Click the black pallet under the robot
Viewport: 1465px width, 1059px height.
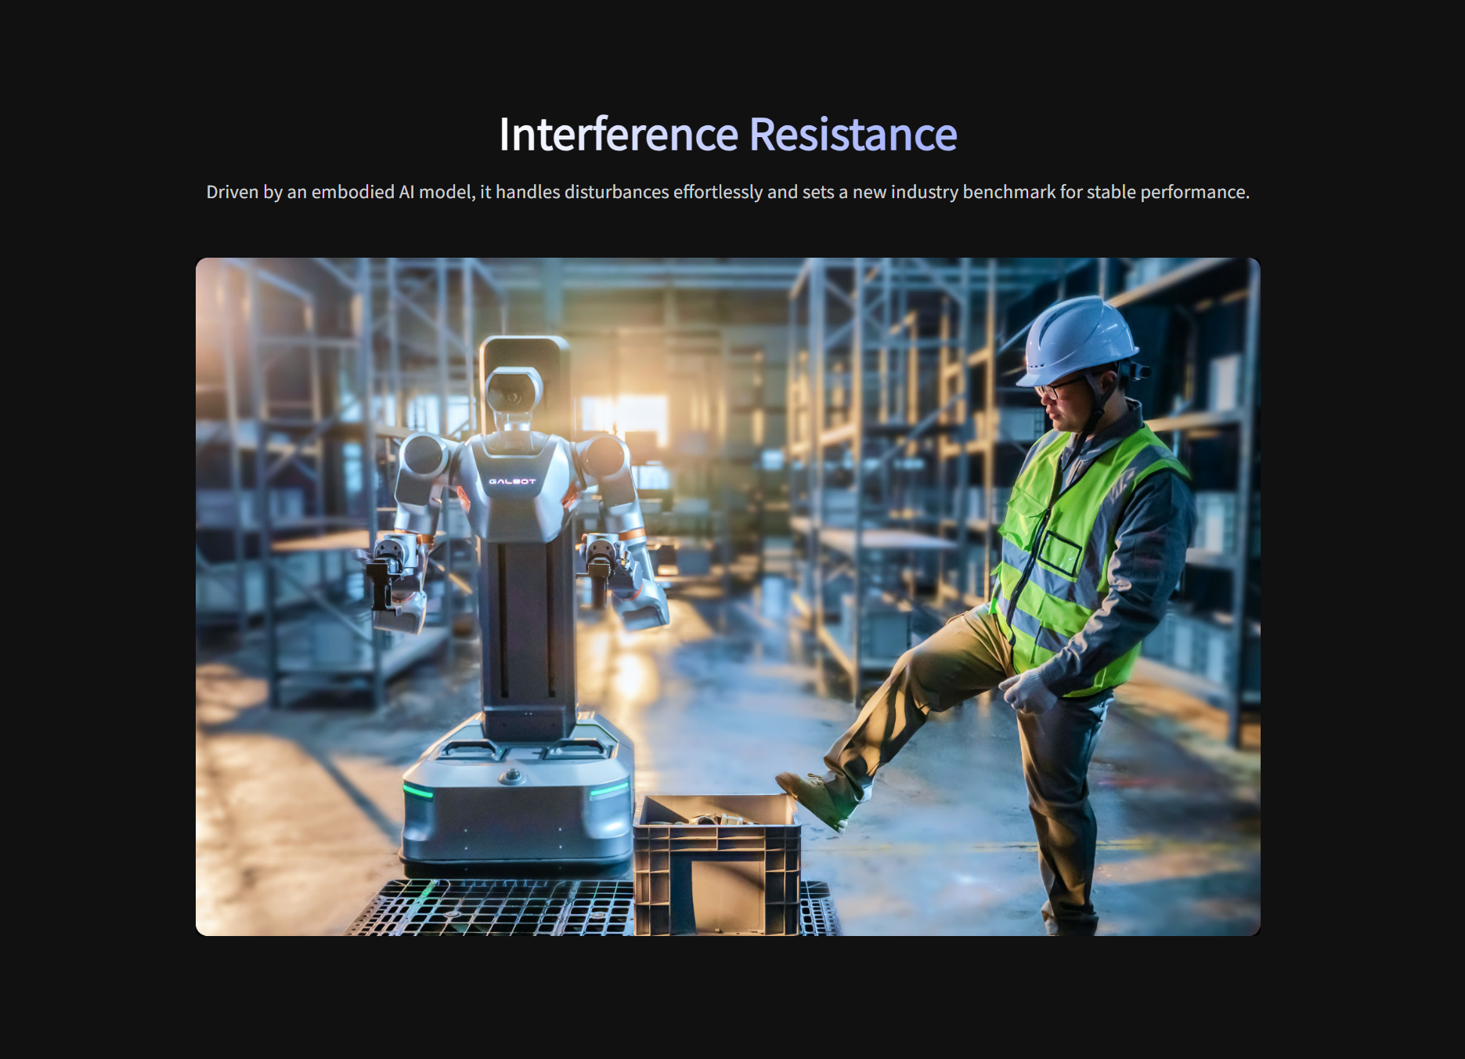[501, 907]
